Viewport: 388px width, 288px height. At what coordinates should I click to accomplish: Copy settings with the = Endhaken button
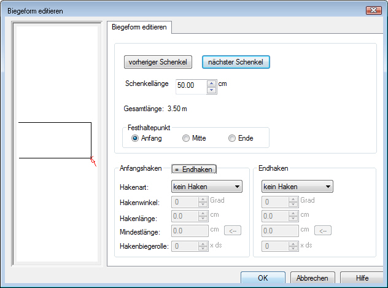[x=194, y=169]
